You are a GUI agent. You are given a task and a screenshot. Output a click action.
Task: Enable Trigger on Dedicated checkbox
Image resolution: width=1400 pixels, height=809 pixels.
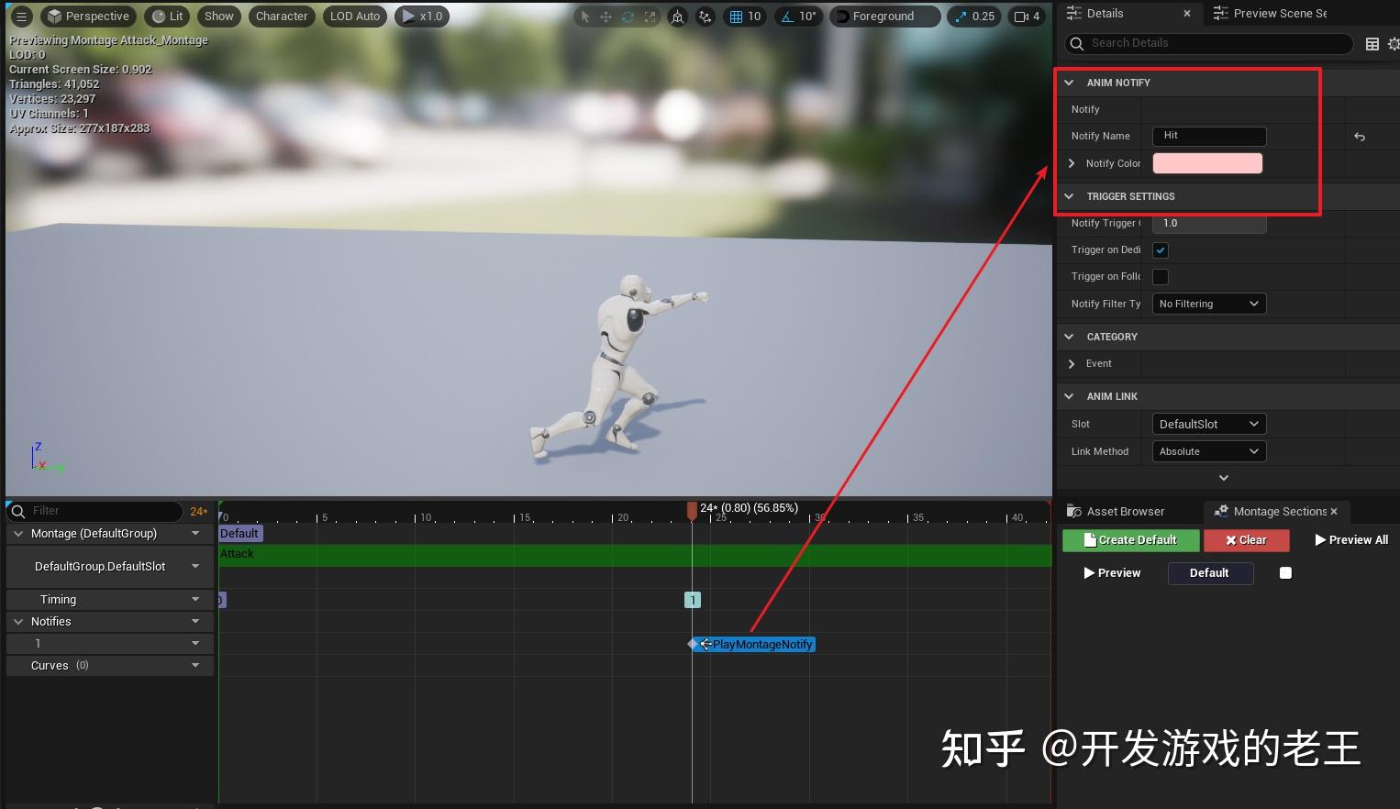click(1160, 249)
